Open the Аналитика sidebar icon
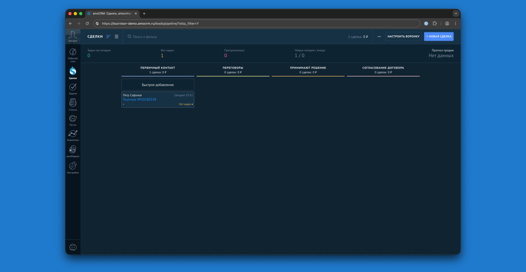Image resolution: width=526 pixels, height=272 pixels. 73,134
